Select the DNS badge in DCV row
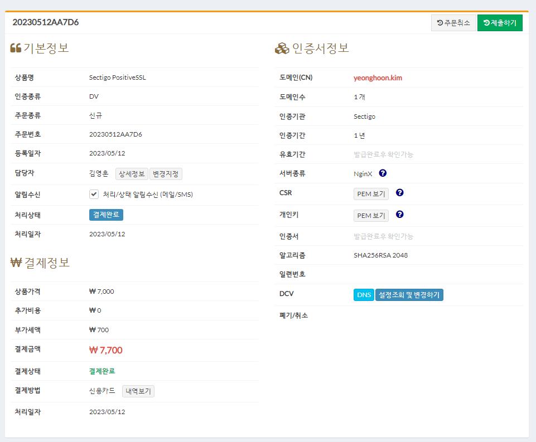Viewport: 536px width, 442px height. pos(364,295)
